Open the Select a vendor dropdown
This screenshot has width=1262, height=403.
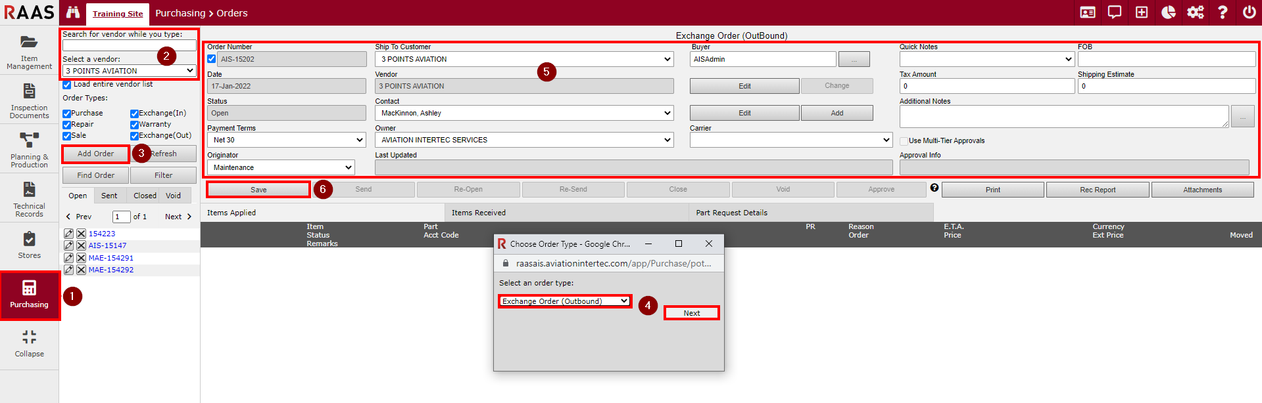pos(130,71)
